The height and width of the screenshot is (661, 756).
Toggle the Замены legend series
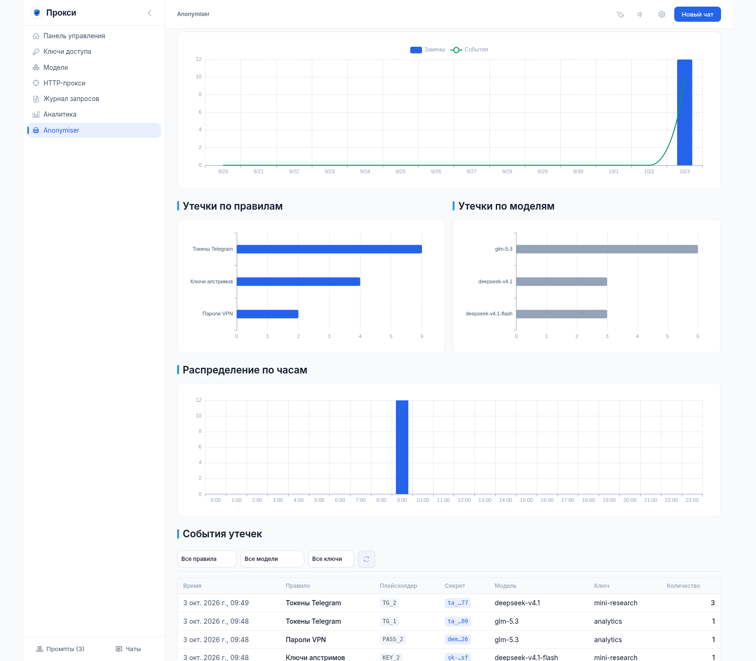[428, 50]
